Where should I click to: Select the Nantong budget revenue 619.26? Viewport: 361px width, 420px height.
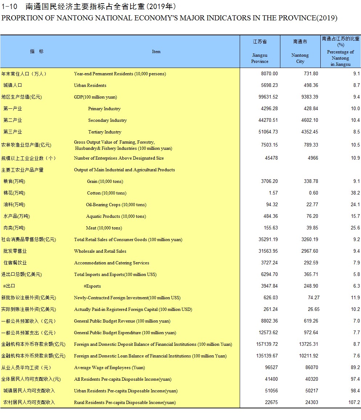(x=311, y=321)
